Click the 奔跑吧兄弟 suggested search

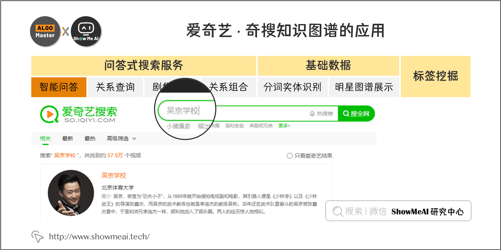coord(261,126)
